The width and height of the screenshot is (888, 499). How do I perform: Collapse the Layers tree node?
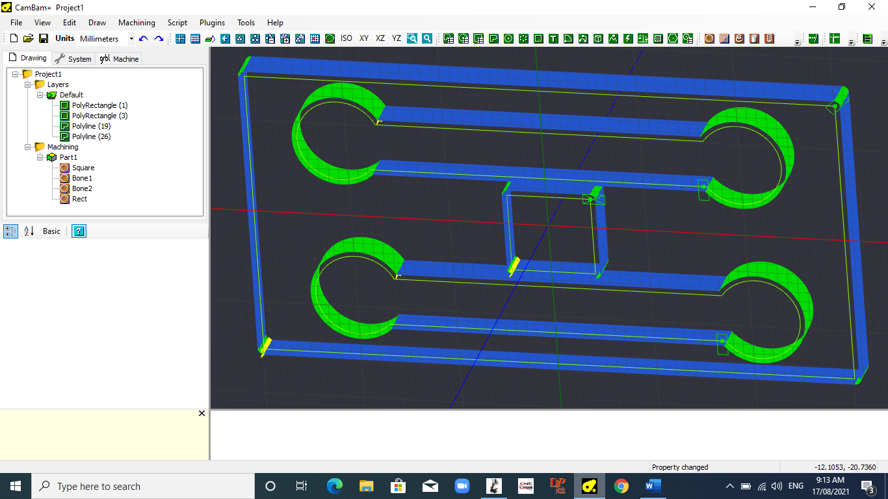pos(28,84)
